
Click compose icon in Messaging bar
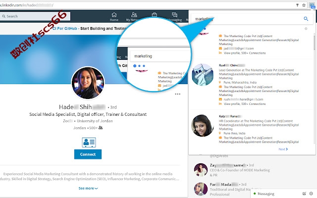pos(304,194)
